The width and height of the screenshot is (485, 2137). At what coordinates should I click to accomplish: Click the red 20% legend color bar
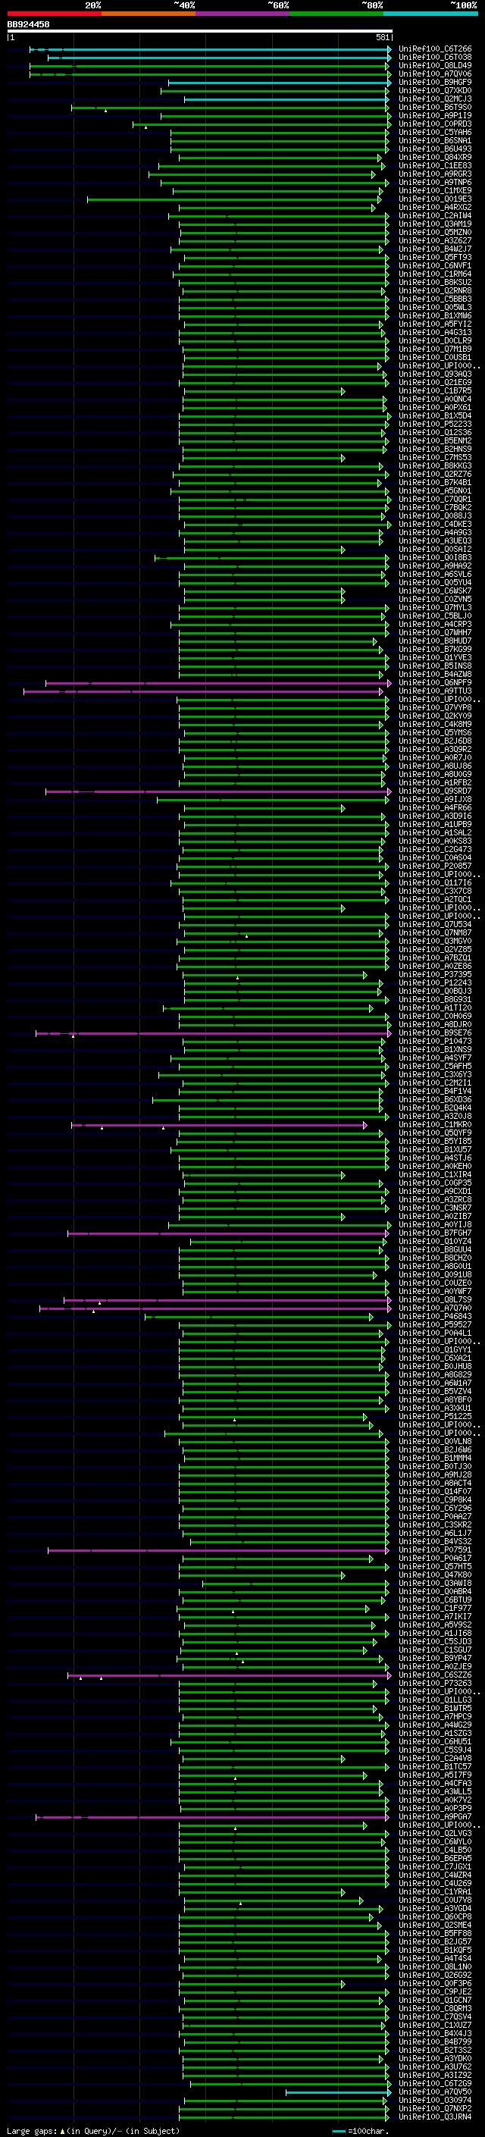pyautogui.click(x=54, y=14)
